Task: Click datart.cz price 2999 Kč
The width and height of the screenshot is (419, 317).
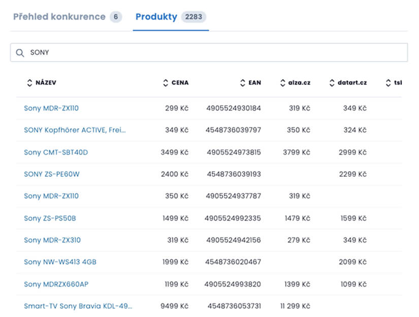Action: (x=353, y=152)
